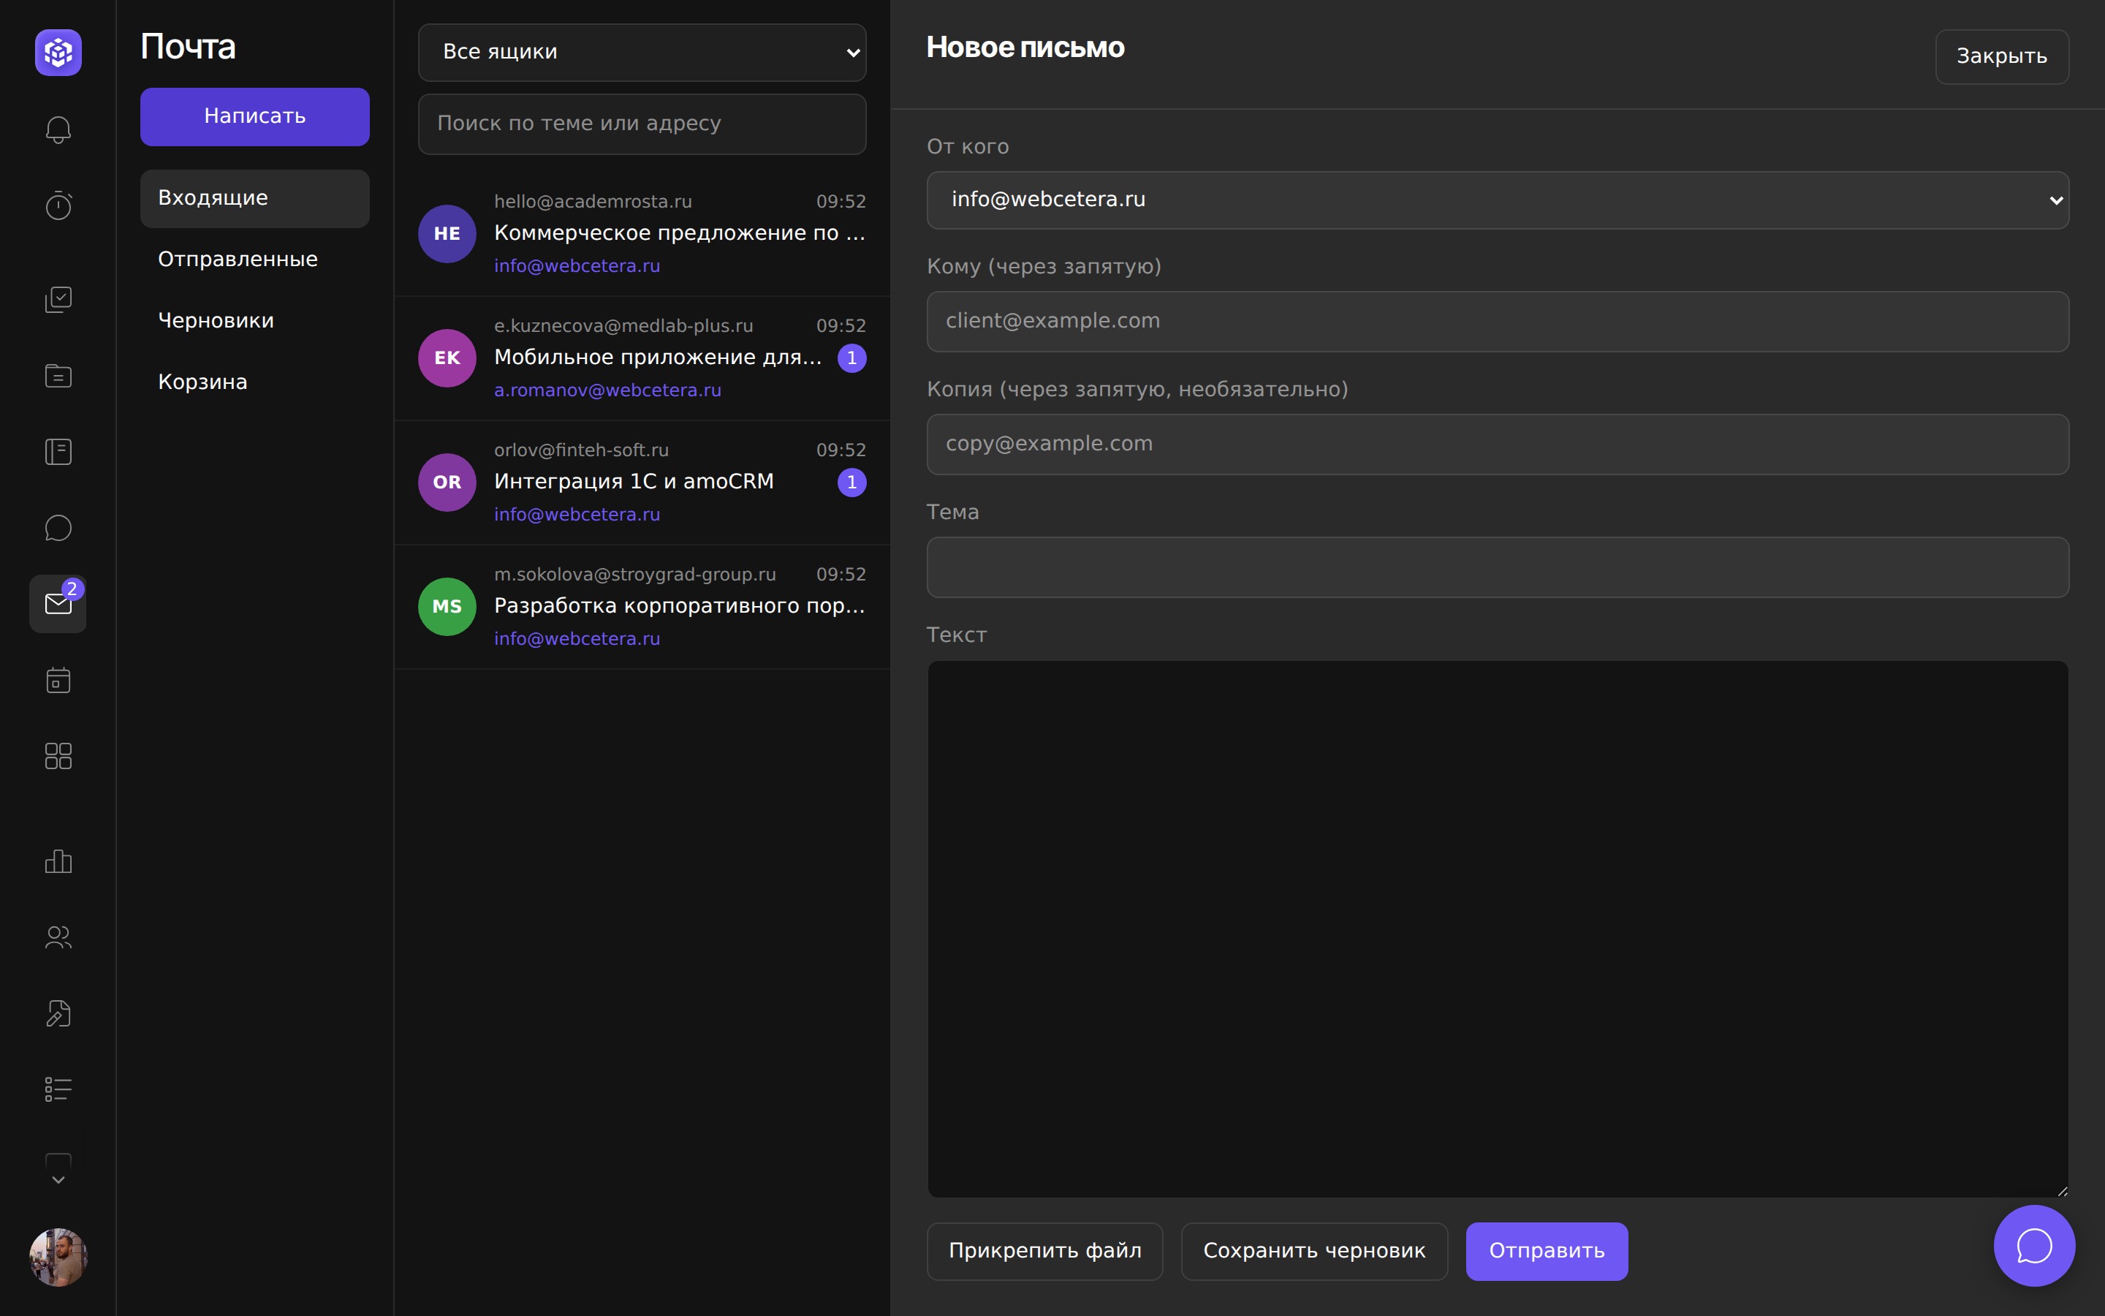Focus the Кому recipient field
This screenshot has width=2105, height=1316.
1497,321
